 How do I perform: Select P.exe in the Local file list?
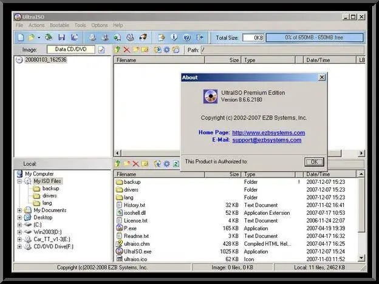130,228
